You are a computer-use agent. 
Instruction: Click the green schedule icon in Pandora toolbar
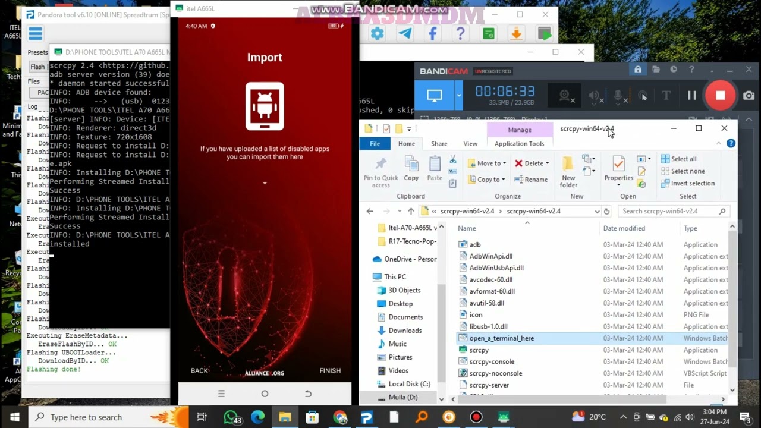[x=488, y=34]
